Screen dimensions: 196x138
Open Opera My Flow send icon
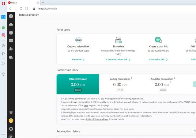pyautogui.click(x=3, y=53)
